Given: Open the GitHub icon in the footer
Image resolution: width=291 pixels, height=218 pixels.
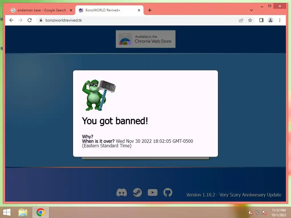Looking at the screenshot, I should (x=168, y=192).
